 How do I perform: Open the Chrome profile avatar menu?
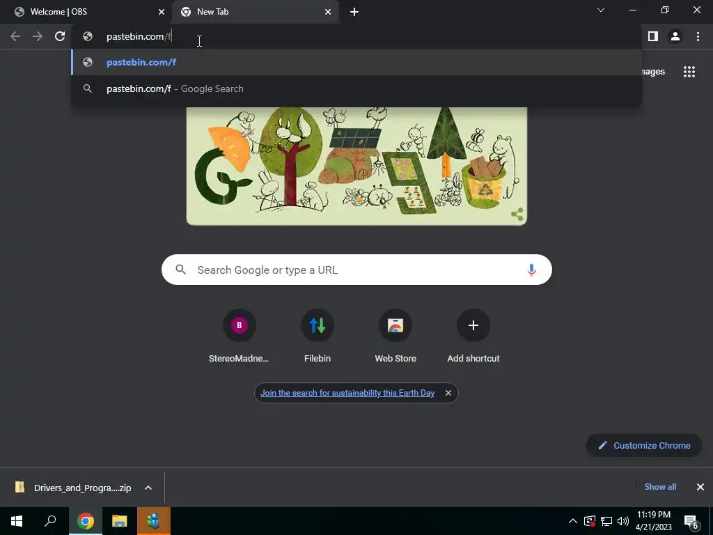(675, 36)
